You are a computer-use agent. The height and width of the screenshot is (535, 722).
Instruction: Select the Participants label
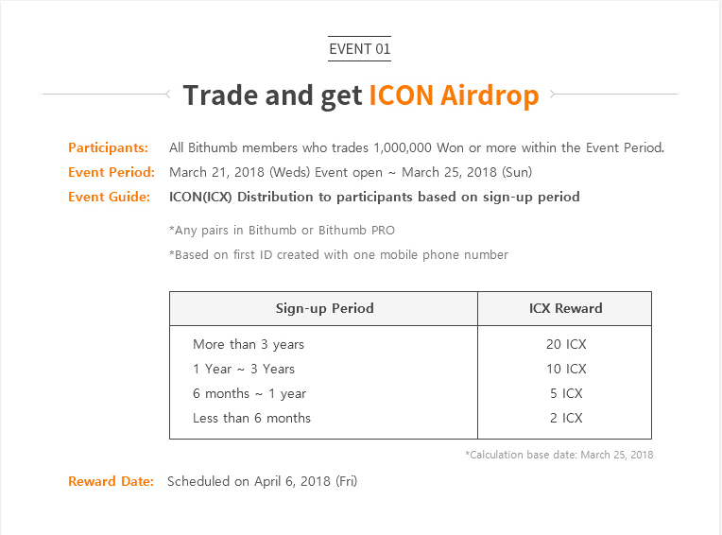109,147
